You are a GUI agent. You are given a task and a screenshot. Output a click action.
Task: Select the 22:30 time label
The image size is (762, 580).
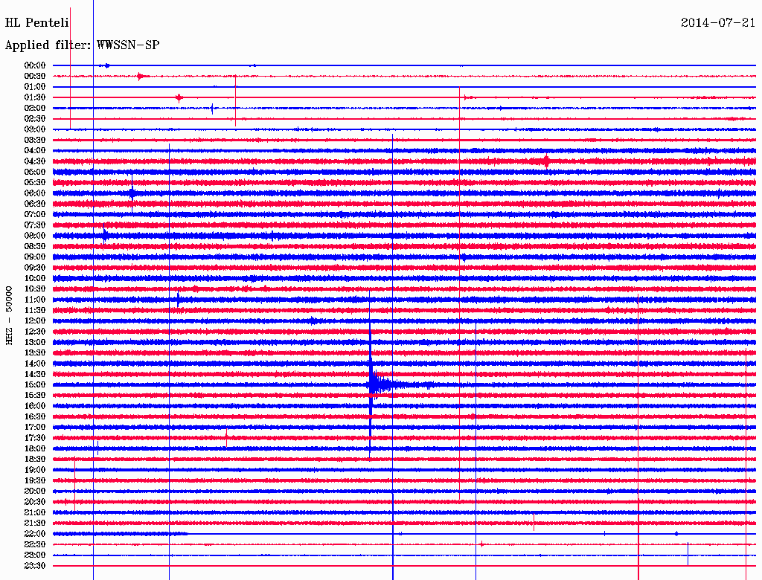pos(34,544)
